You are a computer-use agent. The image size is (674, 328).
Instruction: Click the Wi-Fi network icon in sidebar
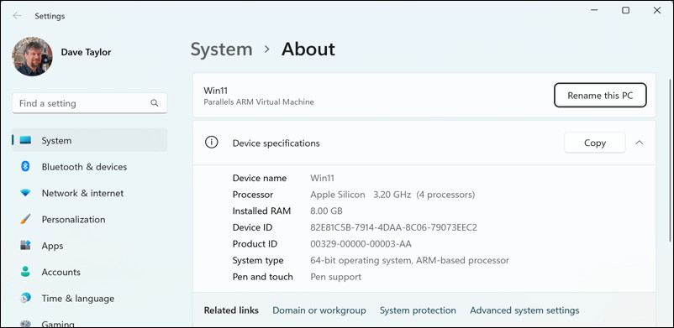(25, 193)
